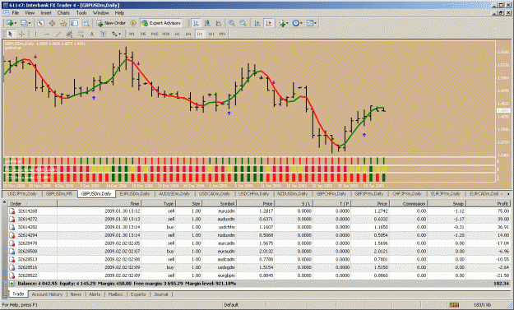Toggle bar chart mode
This screenshot has width=514, height=310.
point(196,23)
